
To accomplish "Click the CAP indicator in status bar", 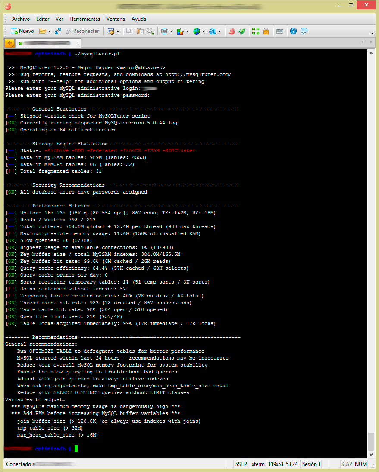I will (x=347, y=464).
